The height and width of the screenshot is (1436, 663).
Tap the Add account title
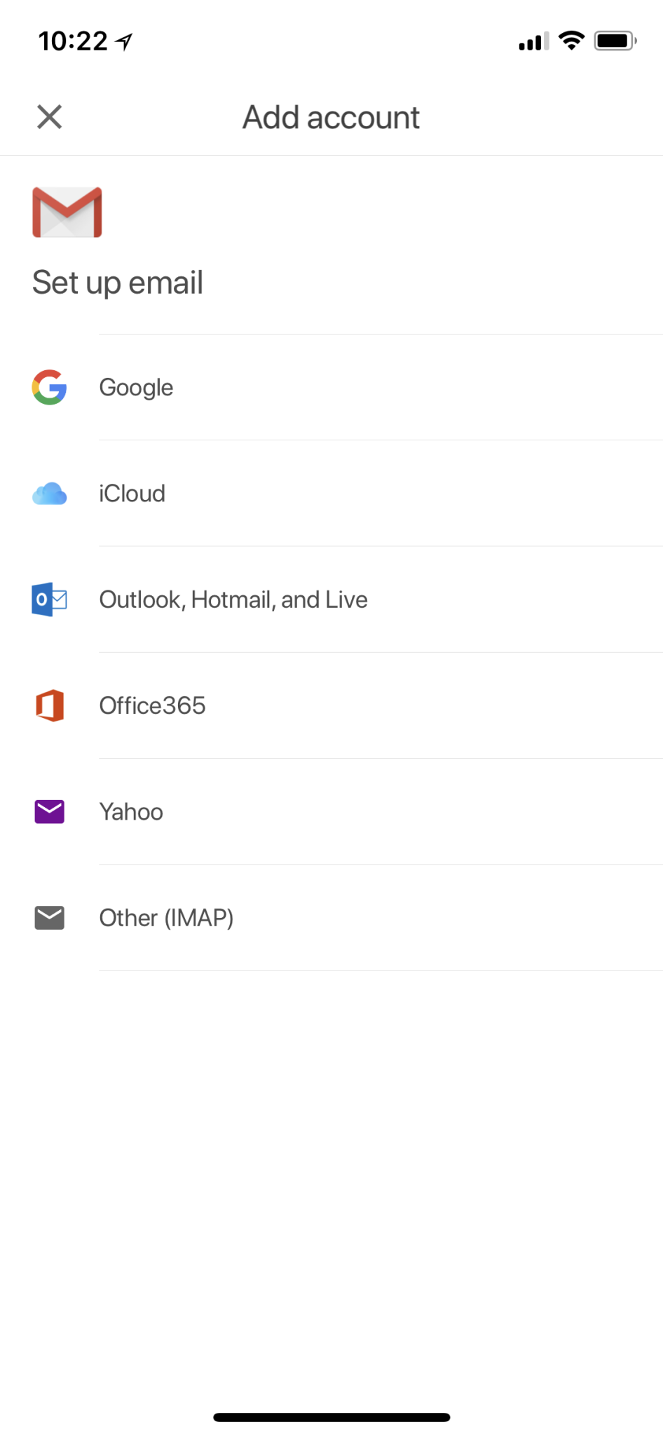pos(331,117)
